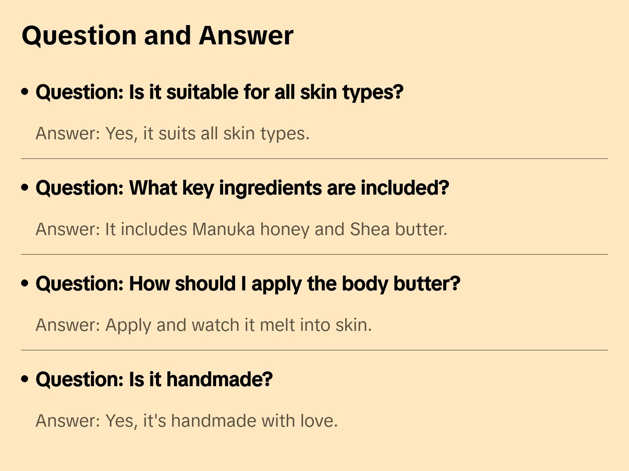
Task: Select the "Is it handmade?" question
Action: click(154, 380)
